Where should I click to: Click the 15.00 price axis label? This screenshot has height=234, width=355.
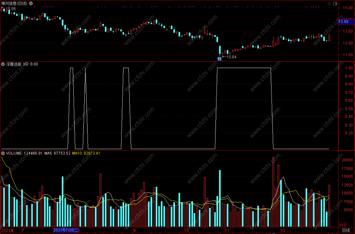click(x=348, y=8)
